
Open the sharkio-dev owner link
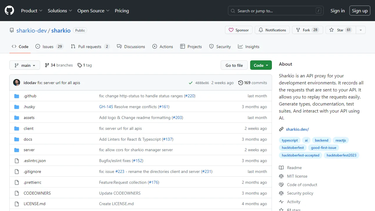[32, 30]
